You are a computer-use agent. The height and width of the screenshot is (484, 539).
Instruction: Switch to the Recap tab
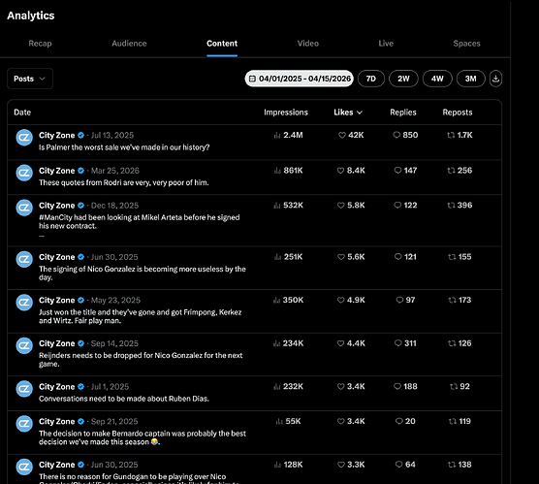click(40, 44)
